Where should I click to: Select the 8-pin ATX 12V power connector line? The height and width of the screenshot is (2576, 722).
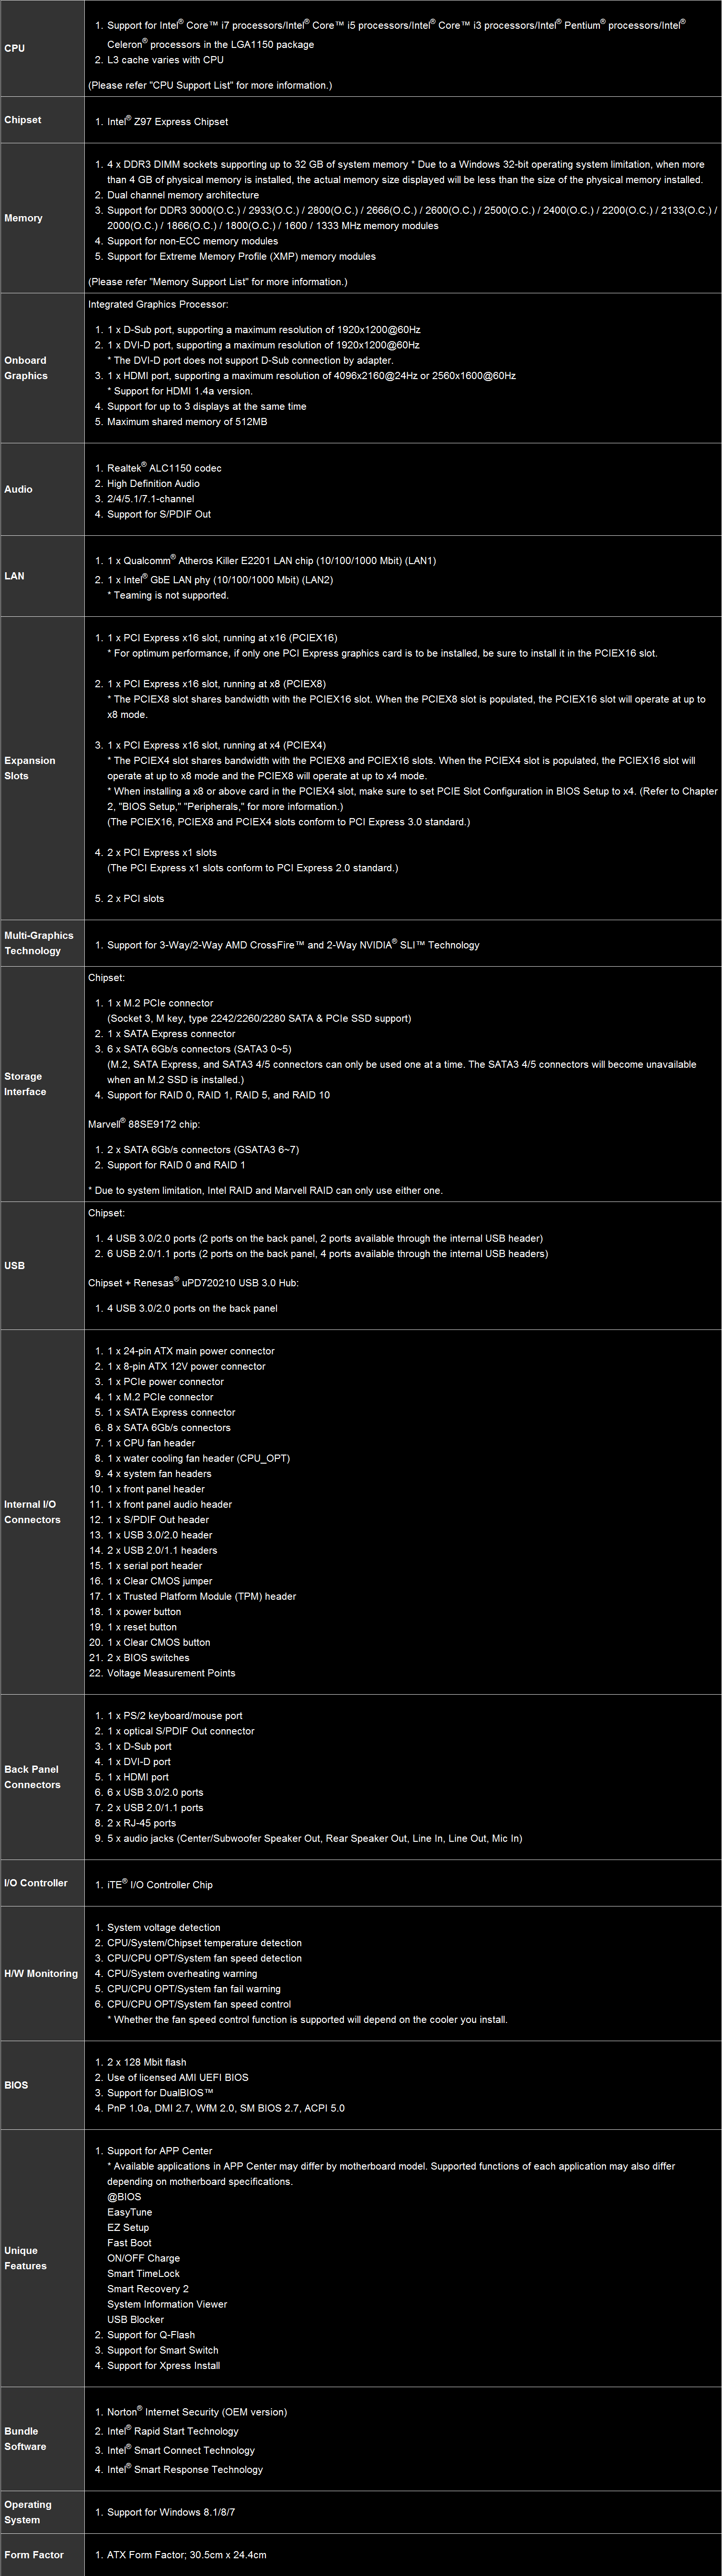click(x=186, y=1366)
